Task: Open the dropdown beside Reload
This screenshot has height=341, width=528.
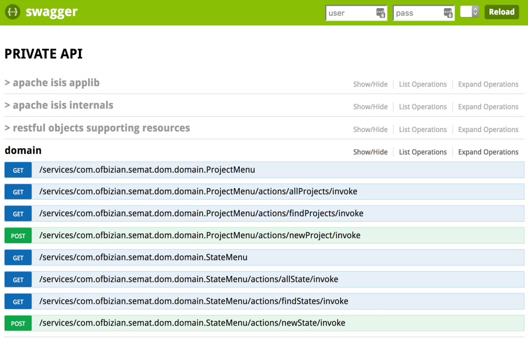Action: click(x=469, y=12)
